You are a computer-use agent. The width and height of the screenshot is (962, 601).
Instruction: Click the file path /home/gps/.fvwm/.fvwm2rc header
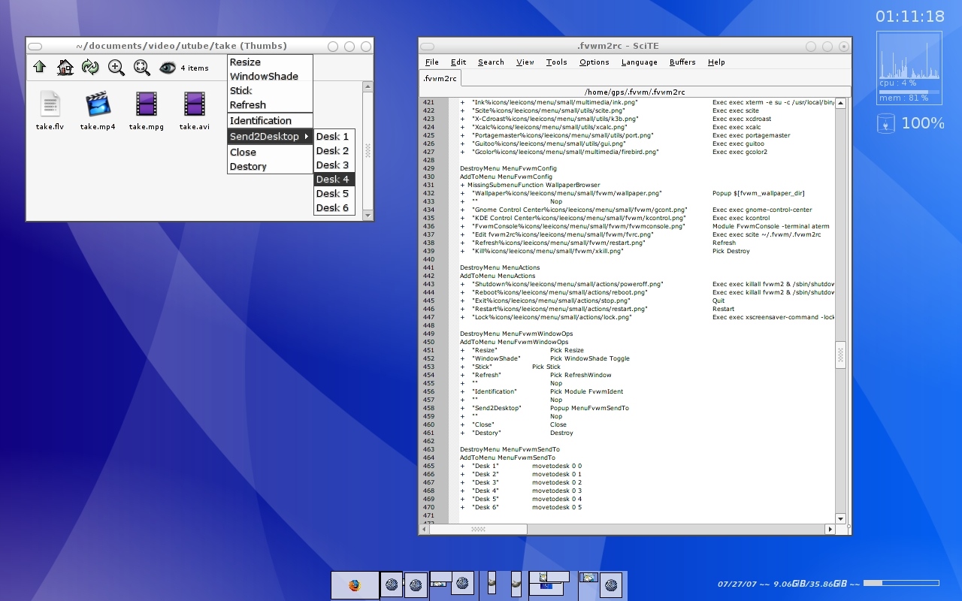click(635, 92)
